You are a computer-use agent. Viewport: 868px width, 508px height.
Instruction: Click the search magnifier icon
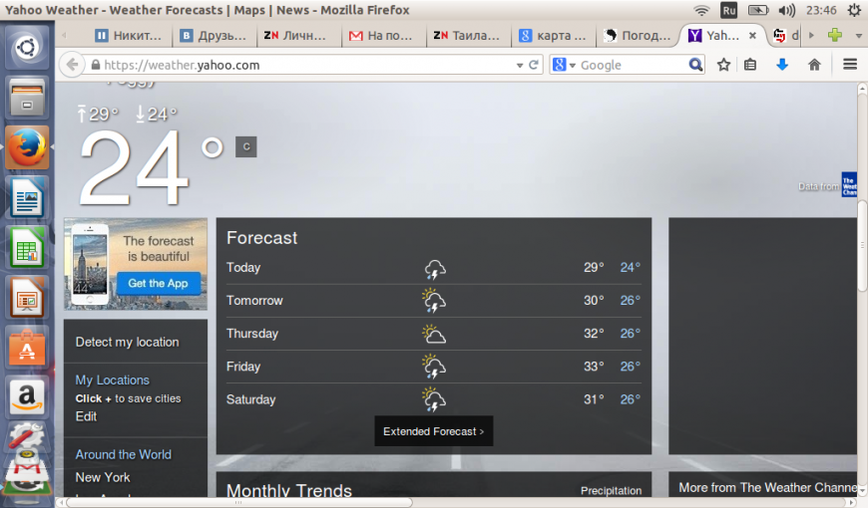coord(695,65)
